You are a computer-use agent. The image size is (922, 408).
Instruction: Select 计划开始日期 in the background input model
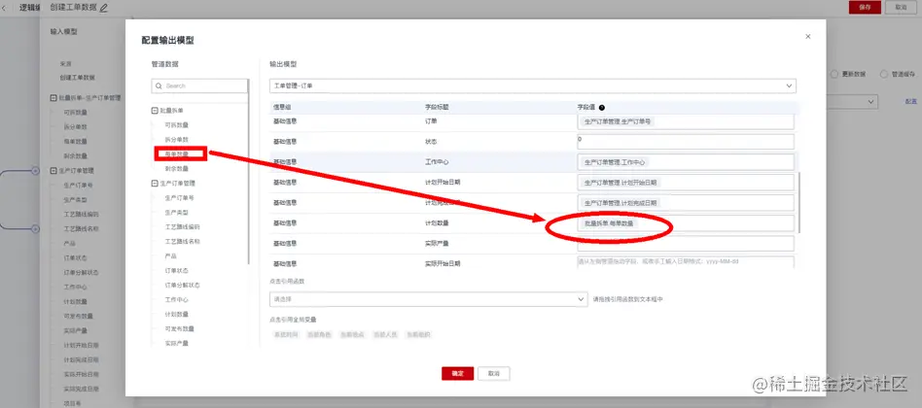81,345
